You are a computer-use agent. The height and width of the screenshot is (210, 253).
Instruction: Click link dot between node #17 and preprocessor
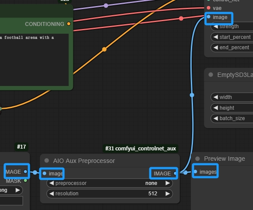point(35,172)
